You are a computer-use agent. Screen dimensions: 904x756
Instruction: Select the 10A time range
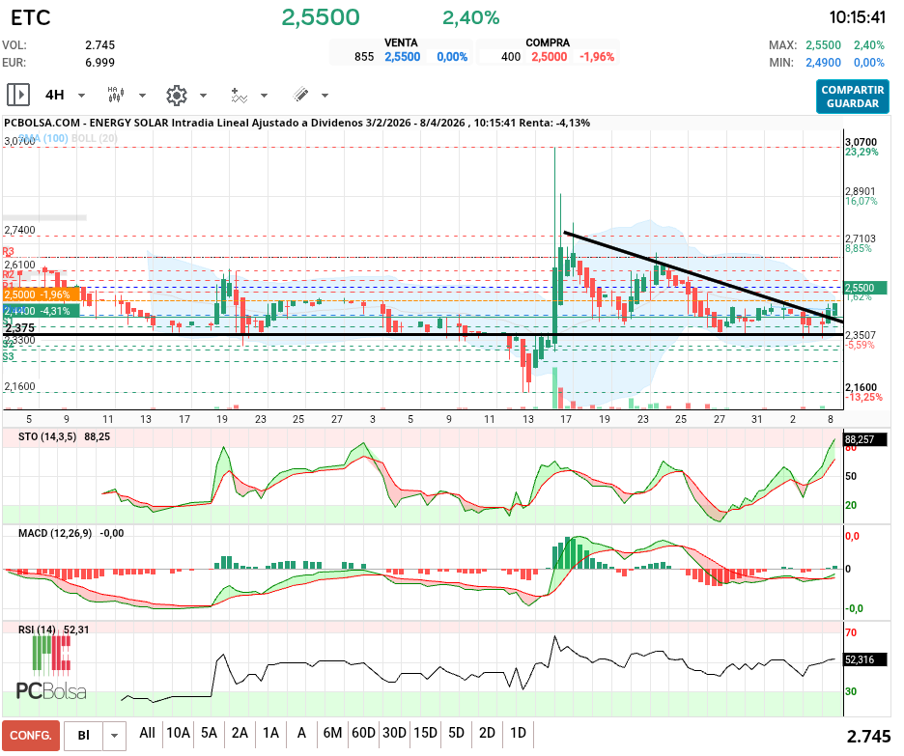[x=178, y=733]
